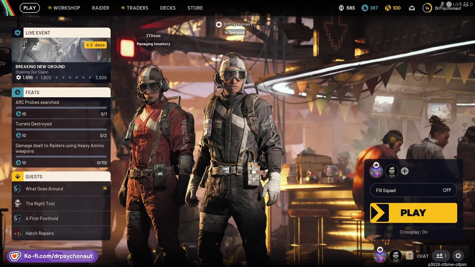The image size is (475, 267).
Task: Click the level 14 badge
Action: [427, 8]
